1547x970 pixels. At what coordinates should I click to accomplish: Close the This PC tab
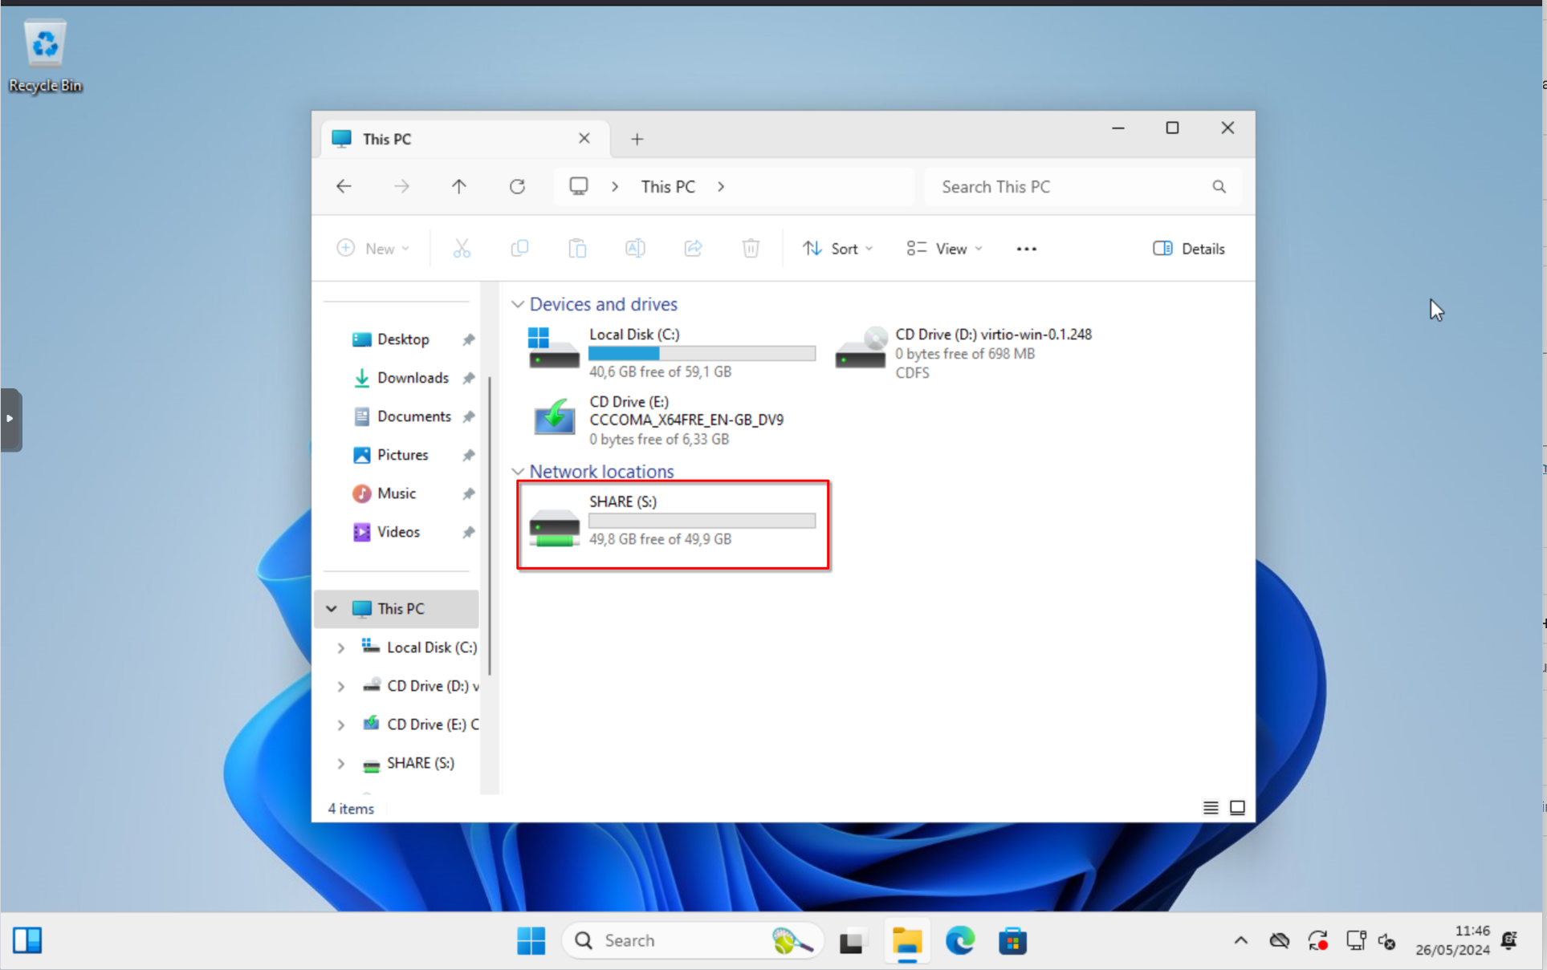(584, 138)
